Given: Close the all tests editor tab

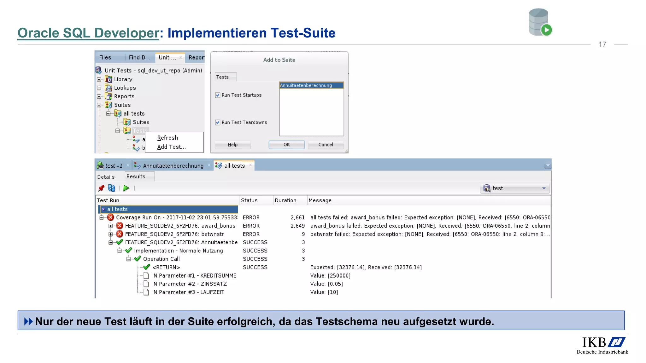Looking at the screenshot, I should [250, 165].
